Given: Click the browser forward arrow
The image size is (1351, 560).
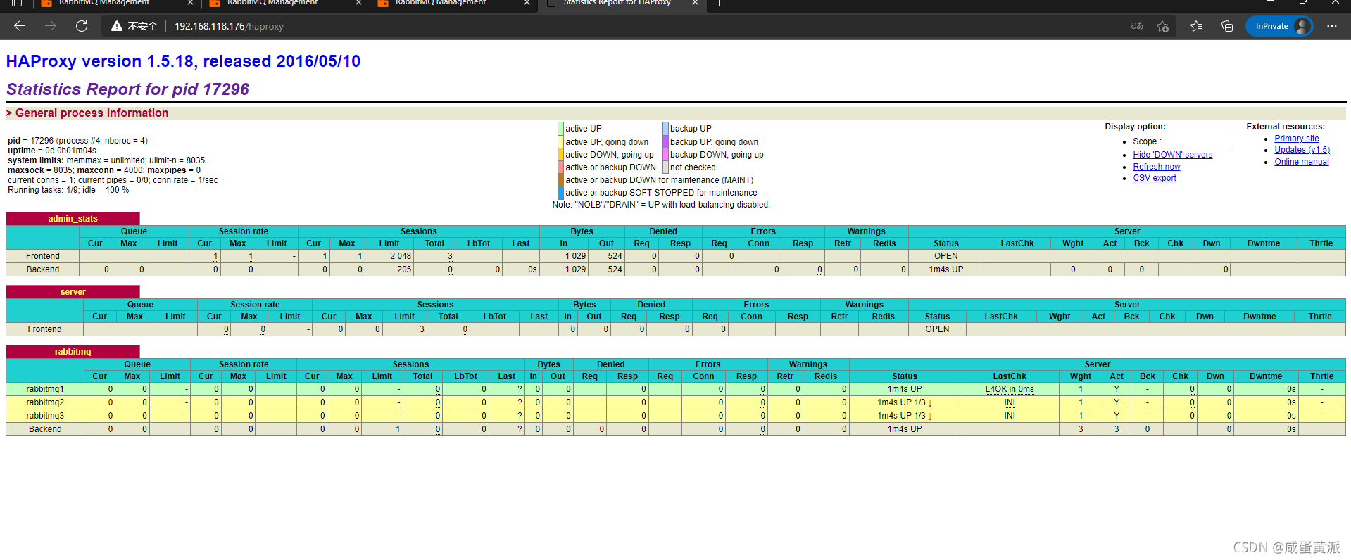Looking at the screenshot, I should point(51,26).
